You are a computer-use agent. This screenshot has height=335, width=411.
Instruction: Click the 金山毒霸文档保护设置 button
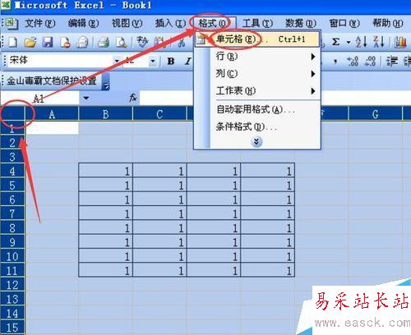pyautogui.click(x=52, y=81)
